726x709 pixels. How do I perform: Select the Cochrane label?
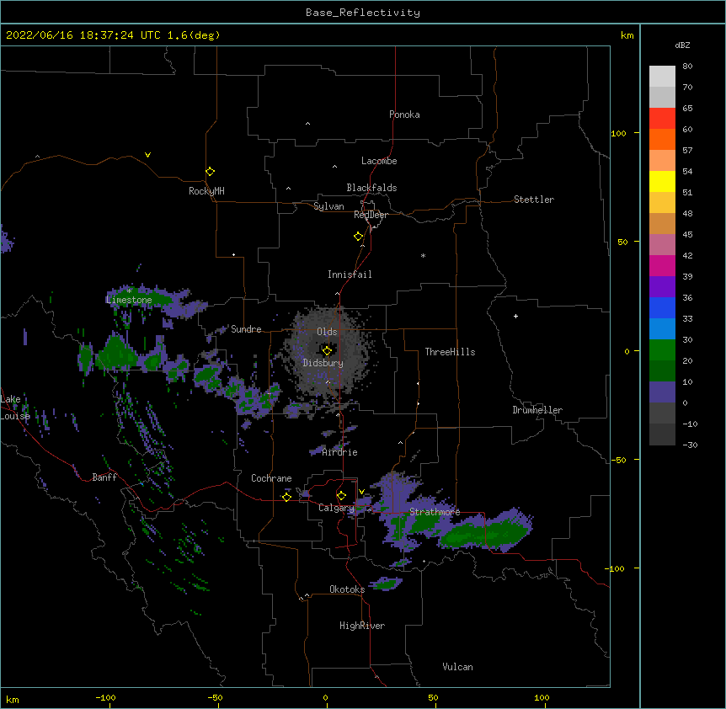[271, 478]
